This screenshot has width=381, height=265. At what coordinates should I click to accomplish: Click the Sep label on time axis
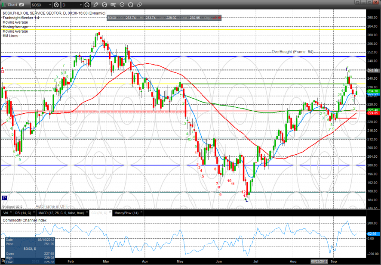coord(334,262)
